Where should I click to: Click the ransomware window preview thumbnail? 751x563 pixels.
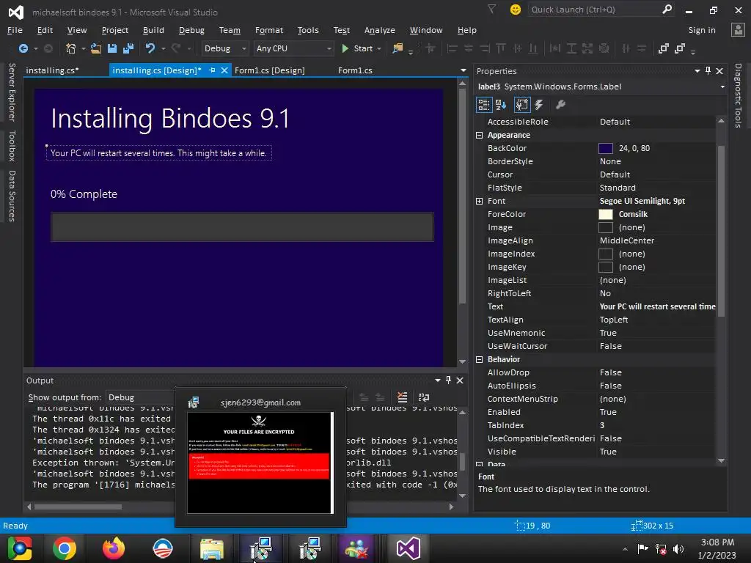[260, 463]
